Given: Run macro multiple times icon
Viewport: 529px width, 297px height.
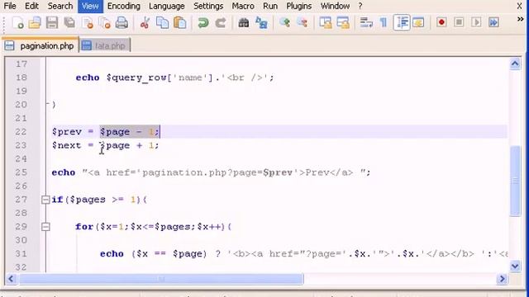Looking at the screenshot, I should click(493, 22).
